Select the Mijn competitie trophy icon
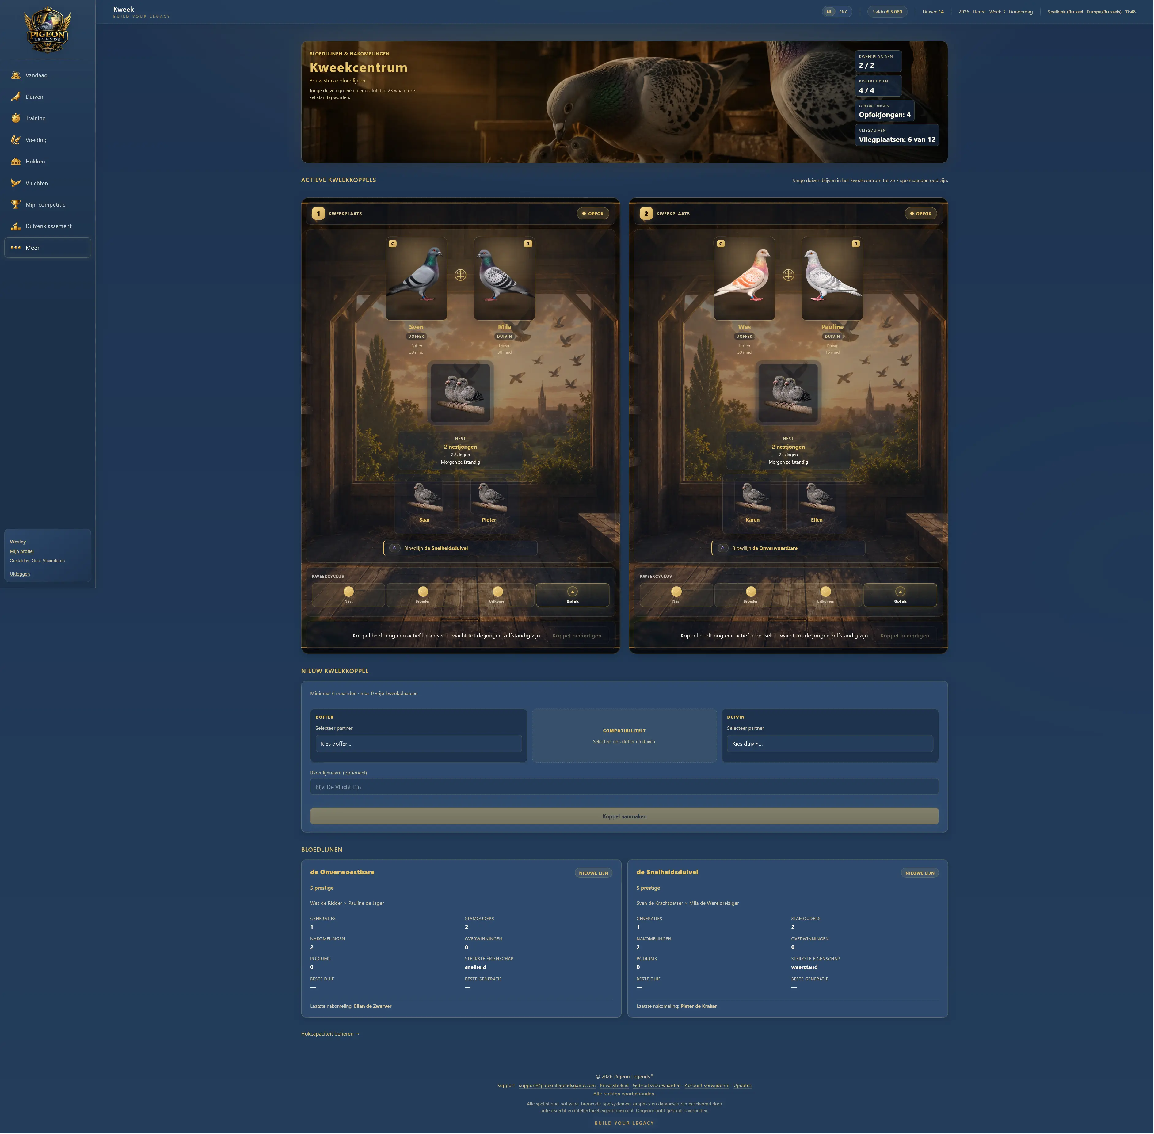This screenshot has width=1154, height=1134. click(x=16, y=204)
